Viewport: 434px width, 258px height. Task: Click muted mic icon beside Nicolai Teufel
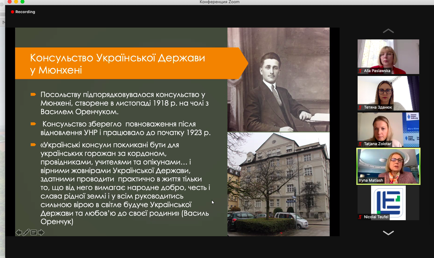360,217
